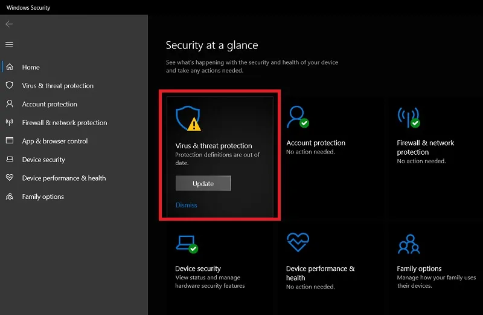Click 'No action needed.' under Firewall tile
This screenshot has width=483, height=315.
pos(421,161)
